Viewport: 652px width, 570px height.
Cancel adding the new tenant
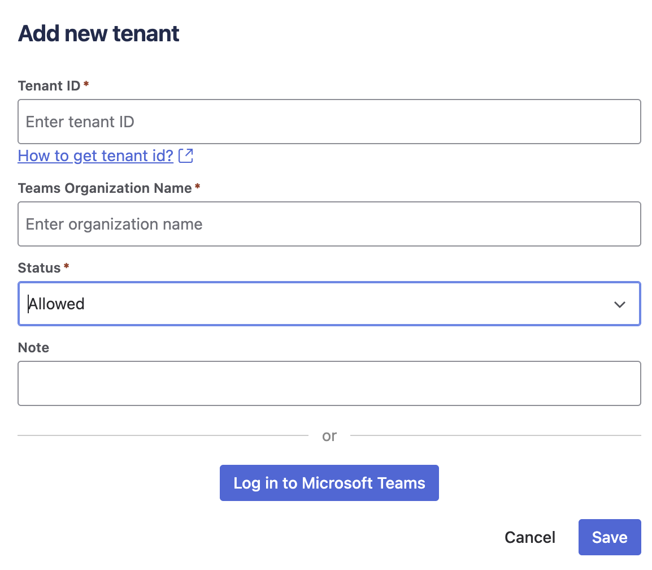[530, 537]
